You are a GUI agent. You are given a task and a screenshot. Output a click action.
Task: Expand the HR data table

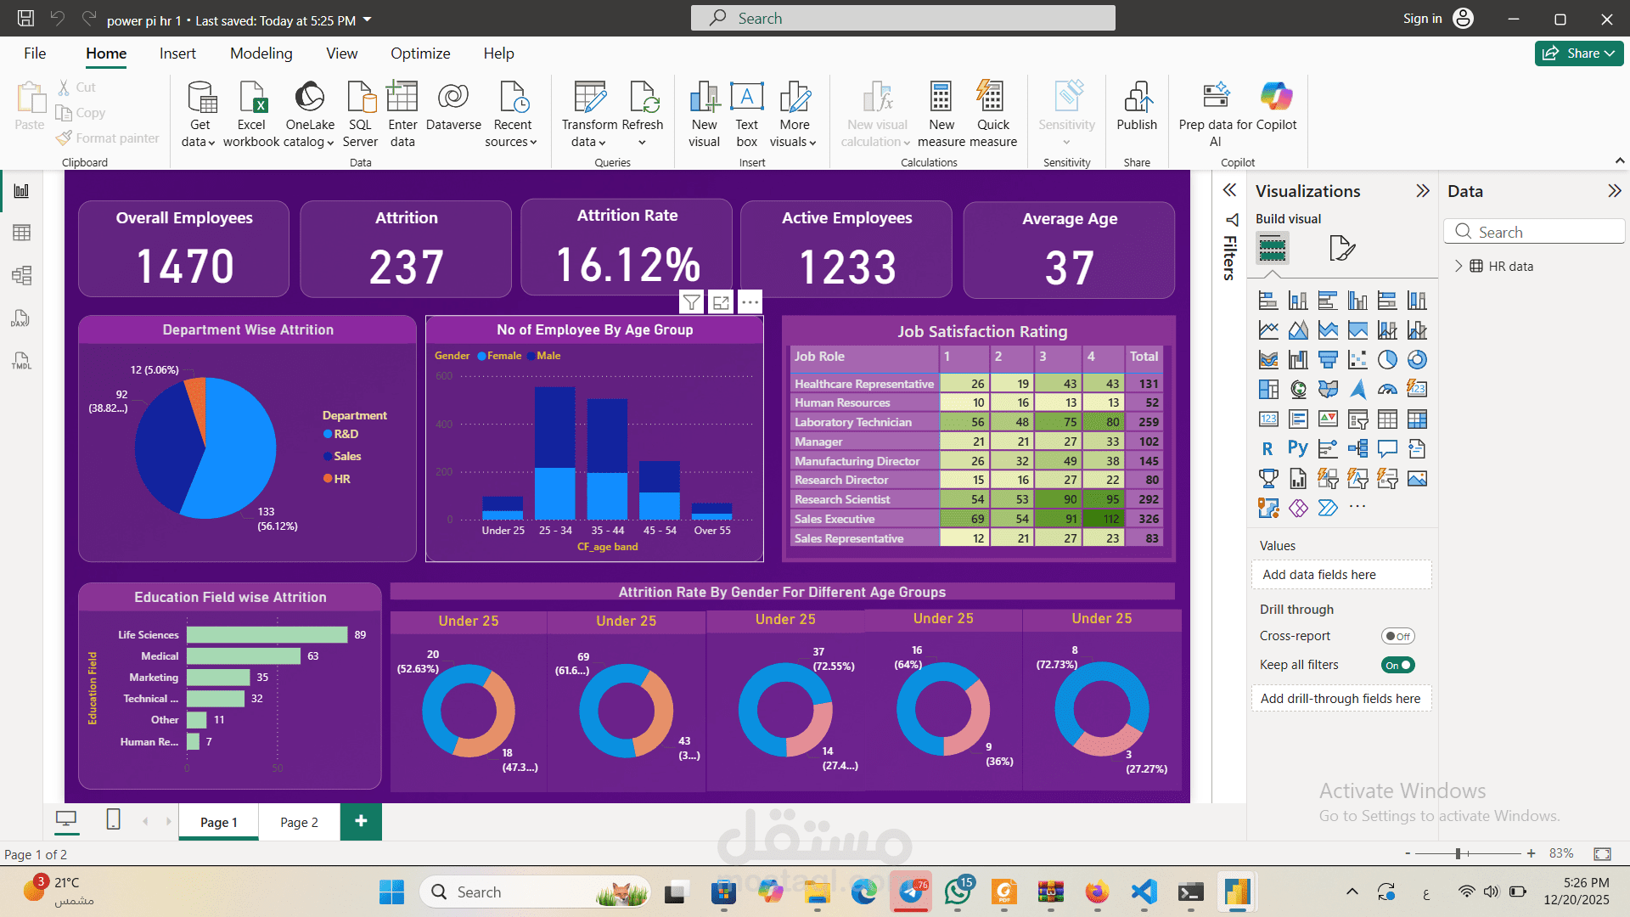1459,266
